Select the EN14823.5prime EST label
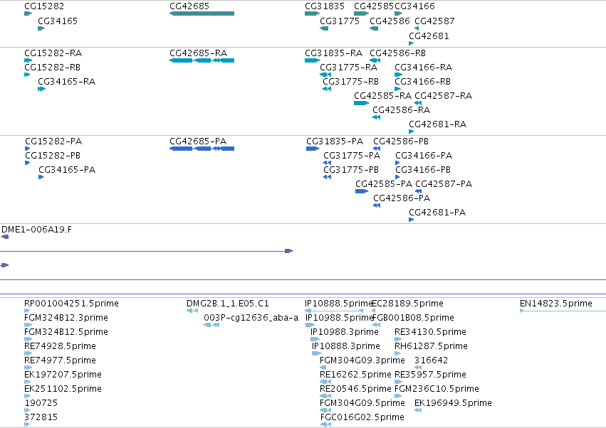 (x=555, y=304)
